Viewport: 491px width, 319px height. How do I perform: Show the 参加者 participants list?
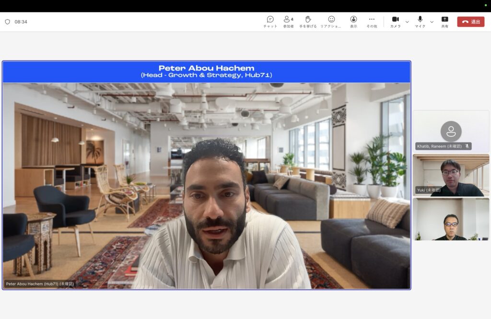click(x=288, y=22)
